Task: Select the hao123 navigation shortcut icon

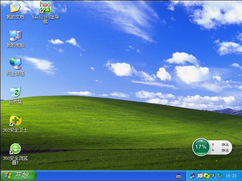Action: [x=45, y=7]
